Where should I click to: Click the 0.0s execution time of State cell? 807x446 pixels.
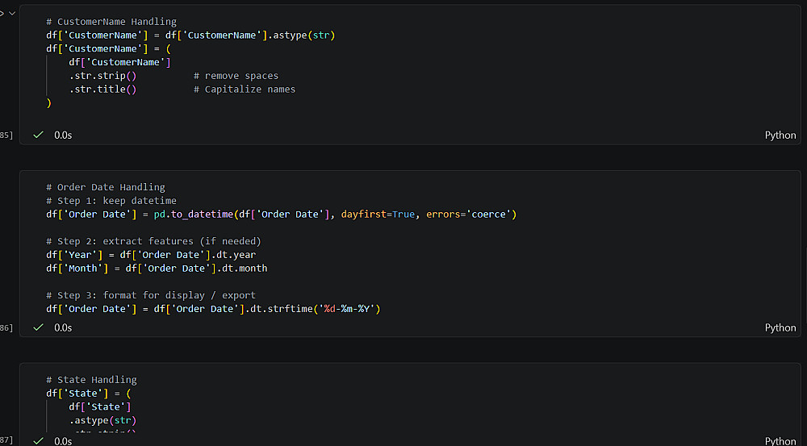[x=63, y=441]
